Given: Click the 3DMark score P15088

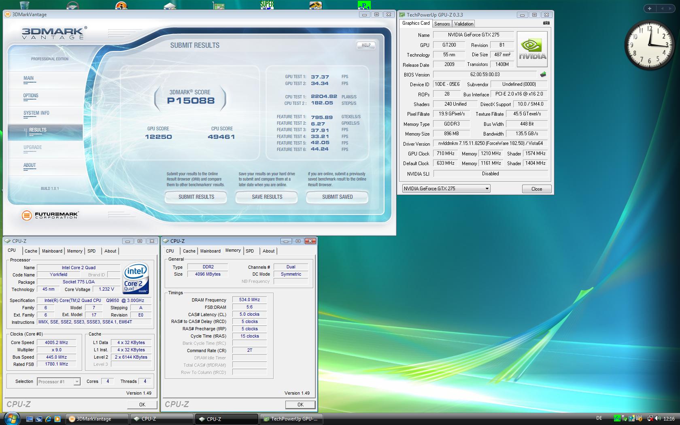Looking at the screenshot, I should pos(191,101).
